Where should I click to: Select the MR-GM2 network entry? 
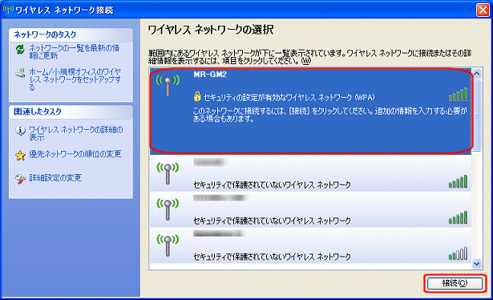(311, 111)
